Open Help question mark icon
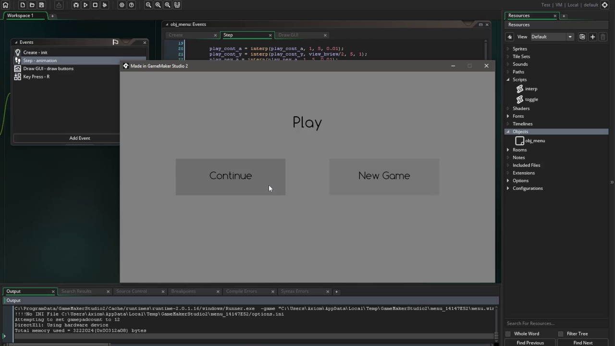Image resolution: width=615 pixels, height=346 pixels. (x=131, y=5)
